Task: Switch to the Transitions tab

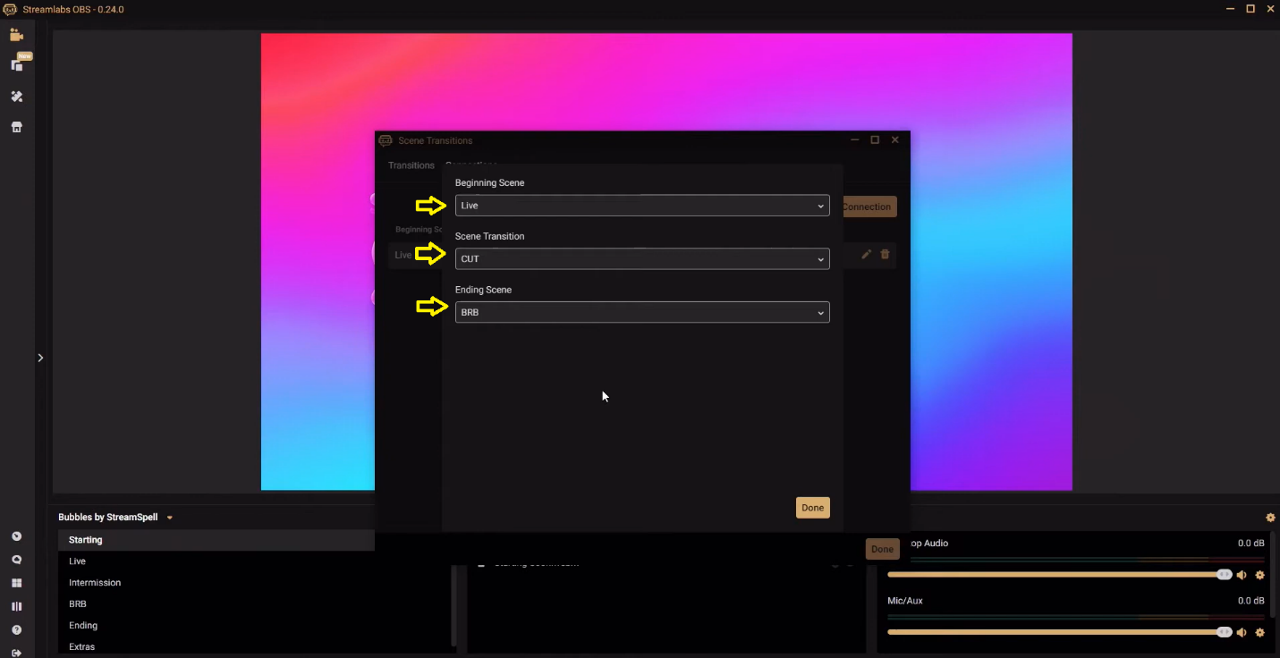Action: [x=411, y=165]
